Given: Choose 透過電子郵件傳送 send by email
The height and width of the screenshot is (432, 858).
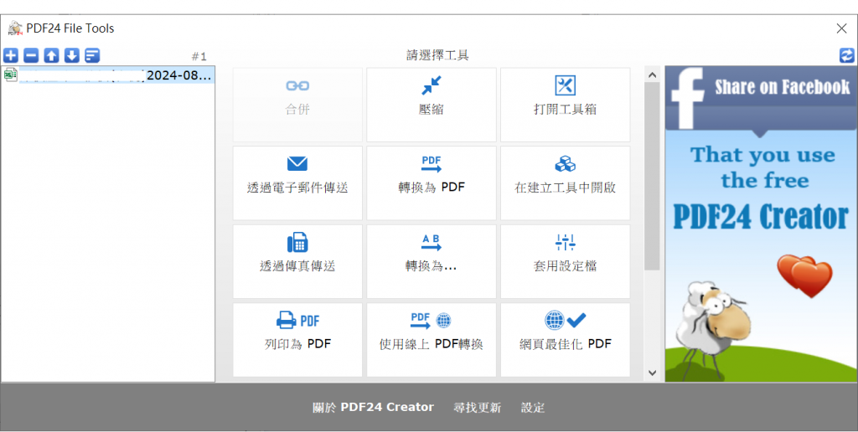Looking at the screenshot, I should (x=297, y=183).
